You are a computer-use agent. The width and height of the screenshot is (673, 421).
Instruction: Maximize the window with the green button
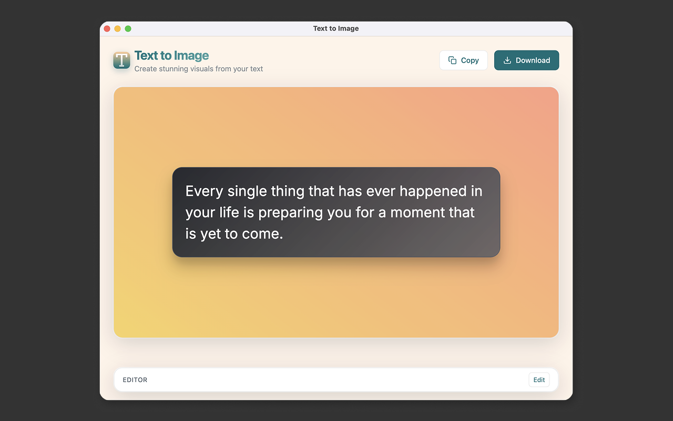tap(128, 28)
